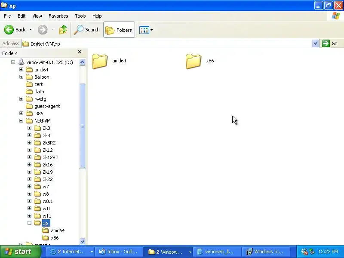
Task: Select the 2k16 folder in tree
Action: click(x=48, y=165)
